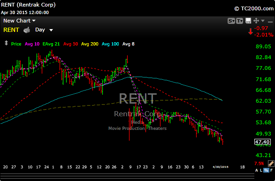
Task: Click the ruler measuring tool icon
Action: pos(271,163)
